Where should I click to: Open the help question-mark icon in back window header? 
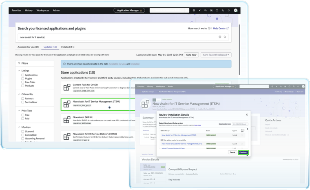[217, 10]
